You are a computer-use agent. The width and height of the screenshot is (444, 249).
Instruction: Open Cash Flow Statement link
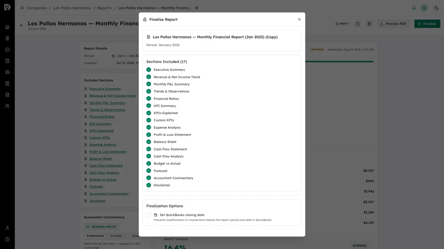tap(106, 166)
